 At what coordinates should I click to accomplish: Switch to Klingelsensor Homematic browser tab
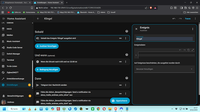click(x=16, y=3)
